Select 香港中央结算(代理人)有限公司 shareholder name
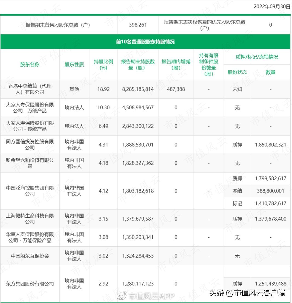This screenshot has width=292, height=303. [x=30, y=89]
